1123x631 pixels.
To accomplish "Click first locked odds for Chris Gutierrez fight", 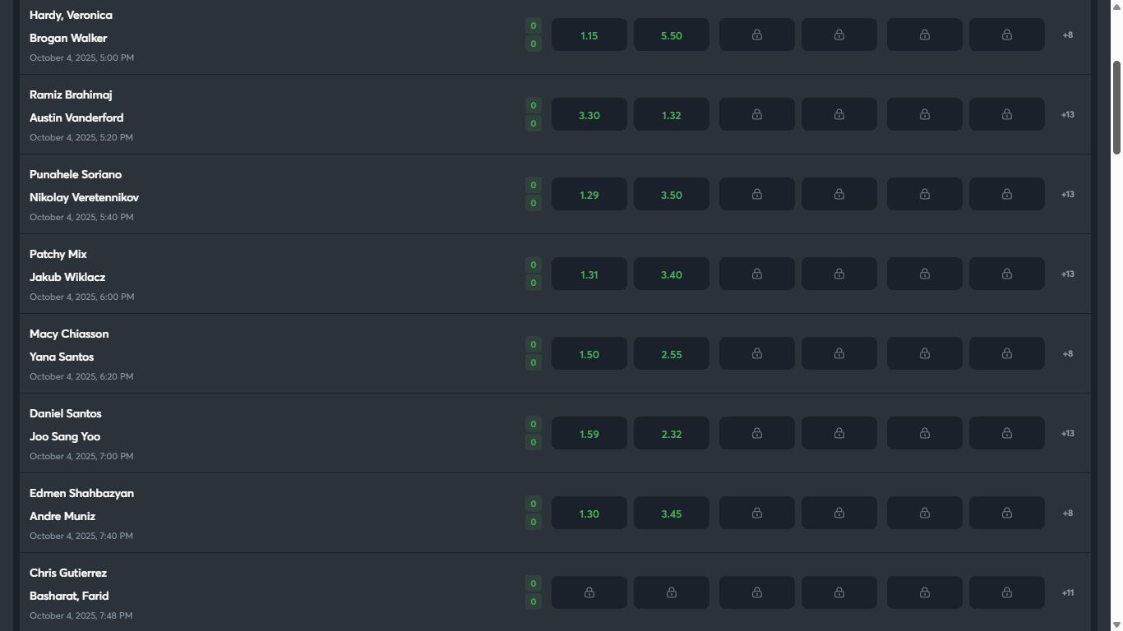I will tap(589, 593).
